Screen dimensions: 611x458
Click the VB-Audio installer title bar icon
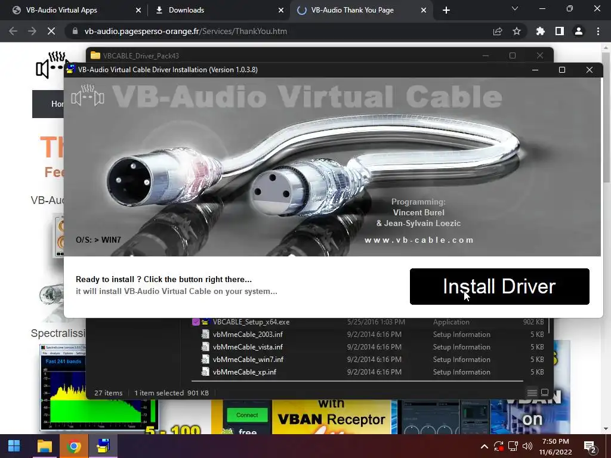click(70, 70)
